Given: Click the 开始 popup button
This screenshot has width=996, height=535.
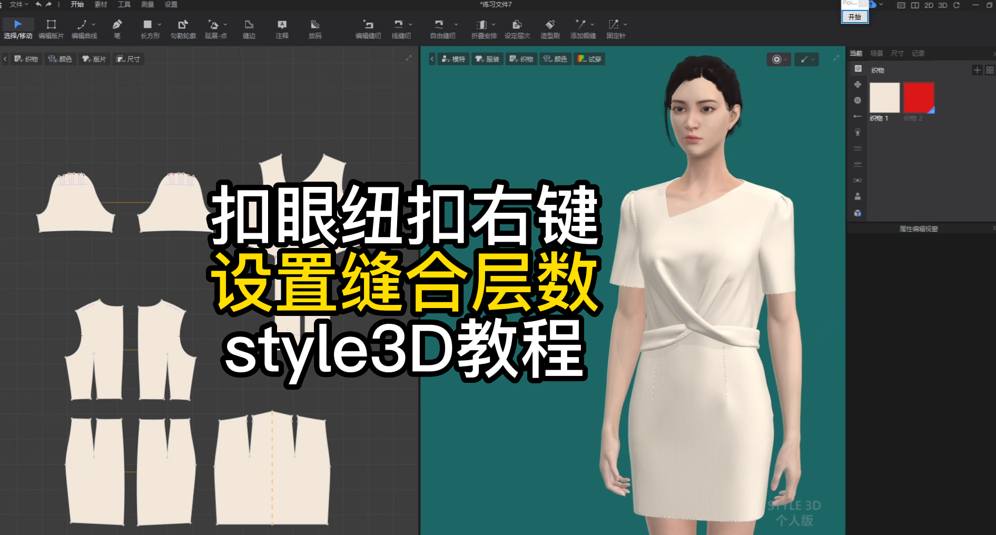Looking at the screenshot, I should 854,17.
